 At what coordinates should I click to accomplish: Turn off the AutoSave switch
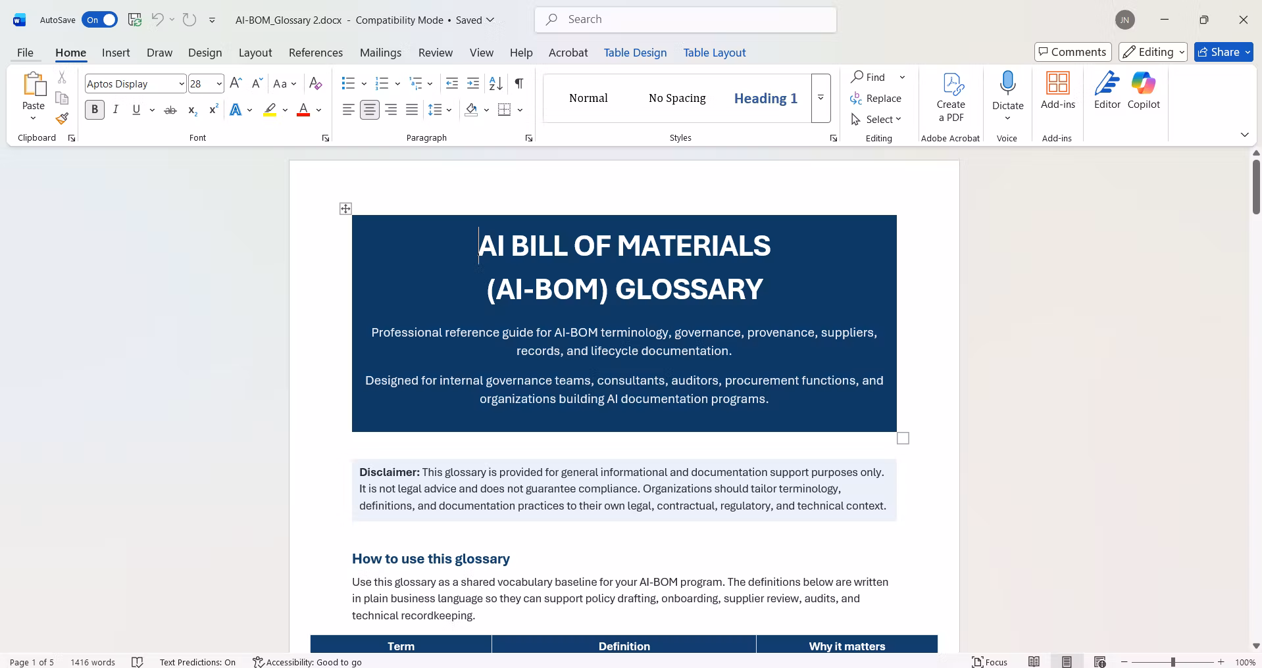point(100,20)
